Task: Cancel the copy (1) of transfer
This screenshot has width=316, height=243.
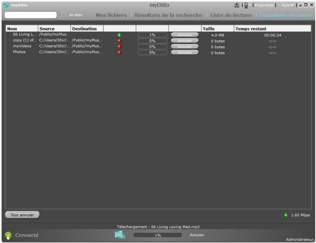Action: tap(185, 41)
